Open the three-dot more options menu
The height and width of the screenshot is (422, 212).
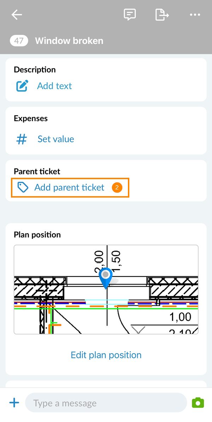click(195, 15)
